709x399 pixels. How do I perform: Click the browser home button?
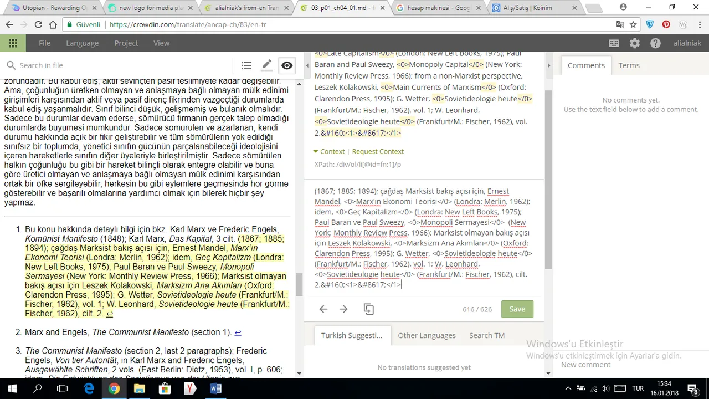click(53, 24)
